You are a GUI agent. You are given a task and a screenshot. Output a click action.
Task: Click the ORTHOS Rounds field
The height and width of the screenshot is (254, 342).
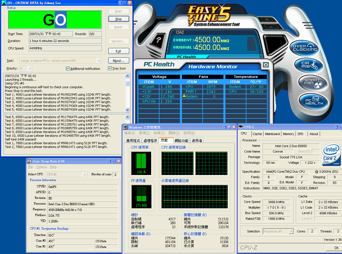95,34
